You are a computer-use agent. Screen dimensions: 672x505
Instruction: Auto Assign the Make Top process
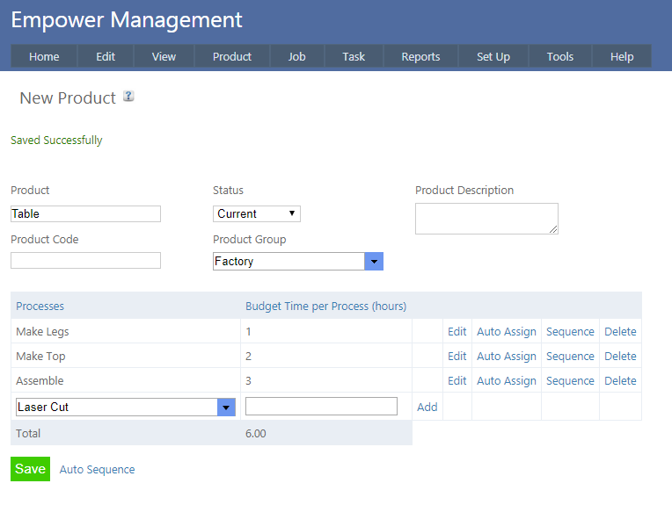pos(506,357)
